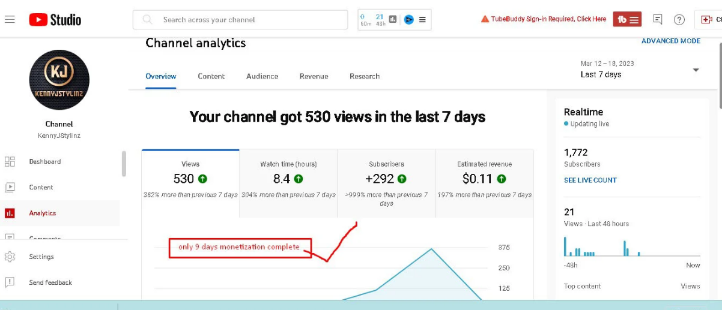Open the Revenue analytics tab
722x310 pixels.
pyautogui.click(x=314, y=76)
